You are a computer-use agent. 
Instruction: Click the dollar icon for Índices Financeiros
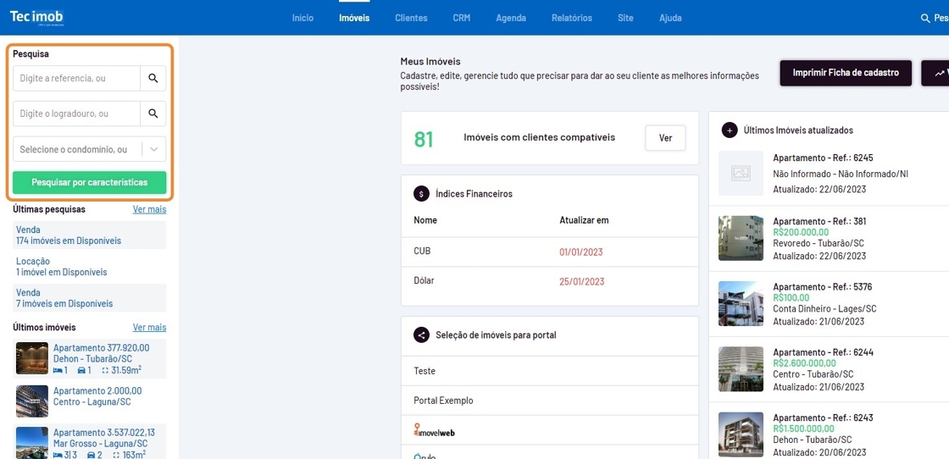421,194
